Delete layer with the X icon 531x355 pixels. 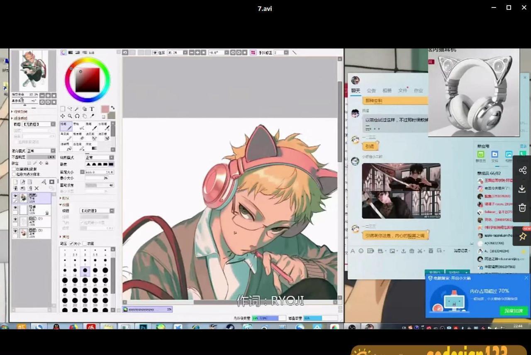click(36, 188)
